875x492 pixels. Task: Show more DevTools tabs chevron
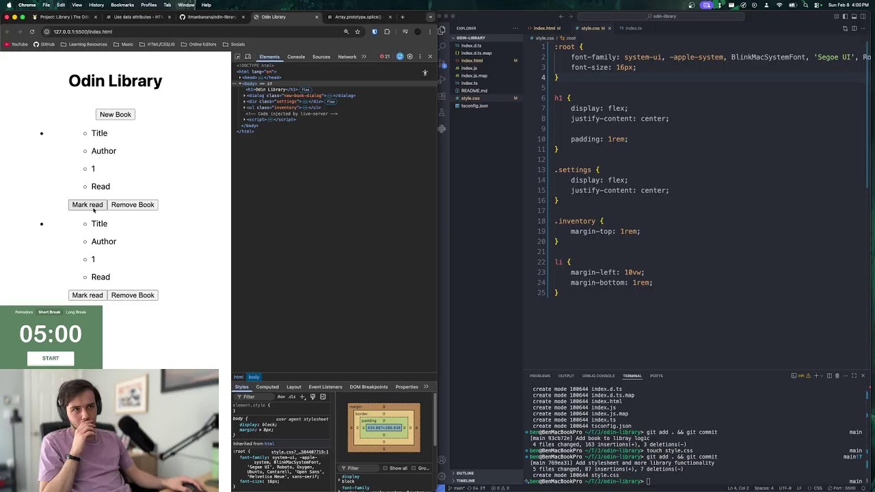click(x=364, y=57)
